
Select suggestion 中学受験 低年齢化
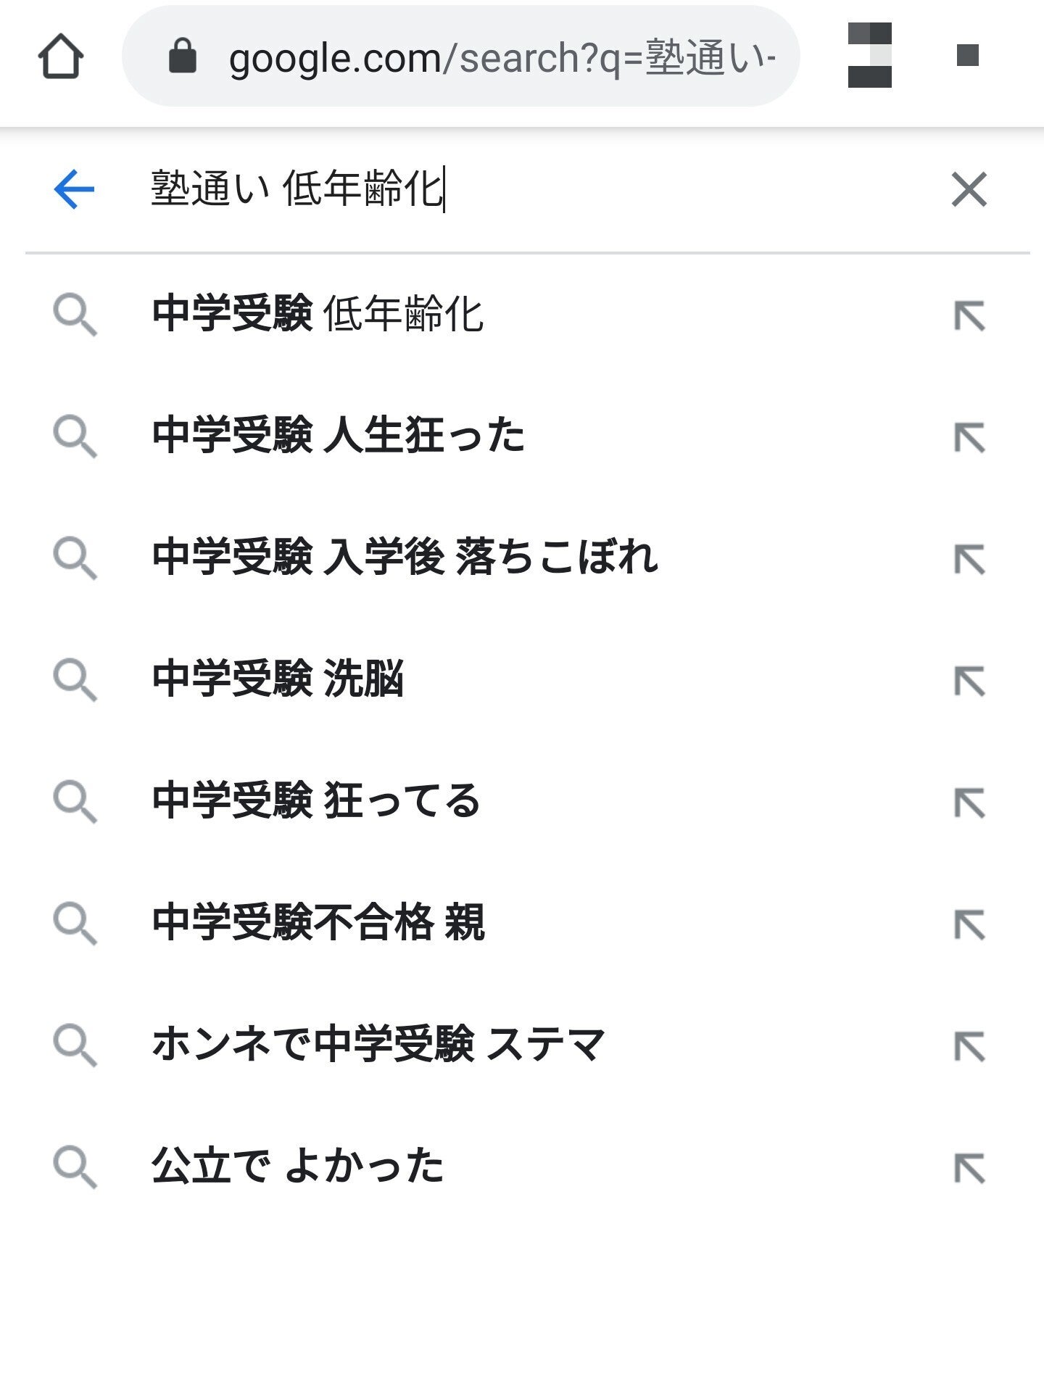click(x=318, y=314)
